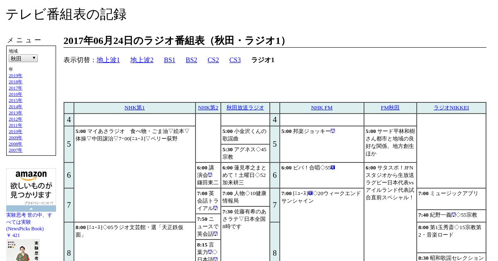This screenshot has width=498, height=261.
Task: Click the Amazon ad banner image
Action: click(31, 187)
